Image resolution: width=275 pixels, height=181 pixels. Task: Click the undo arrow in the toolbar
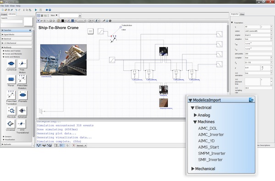pyautogui.click(x=16, y=10)
